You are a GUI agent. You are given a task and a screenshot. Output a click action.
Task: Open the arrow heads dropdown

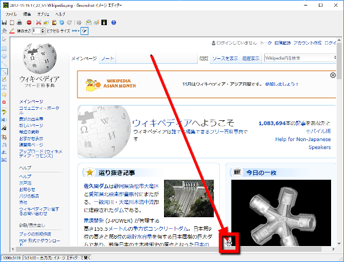coord(76,31)
